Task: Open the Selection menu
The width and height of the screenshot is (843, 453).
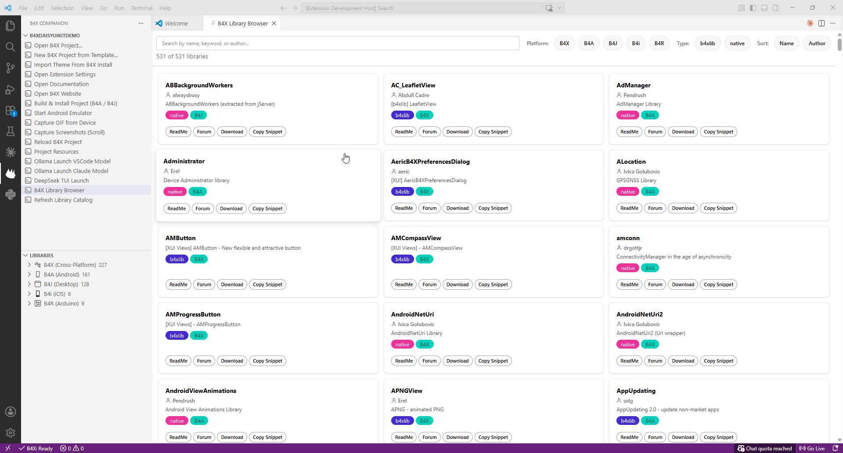Action: point(62,8)
